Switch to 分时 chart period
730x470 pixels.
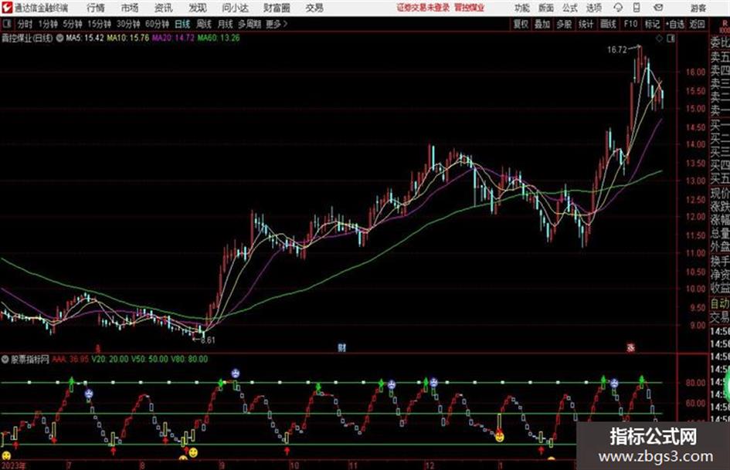click(25, 24)
